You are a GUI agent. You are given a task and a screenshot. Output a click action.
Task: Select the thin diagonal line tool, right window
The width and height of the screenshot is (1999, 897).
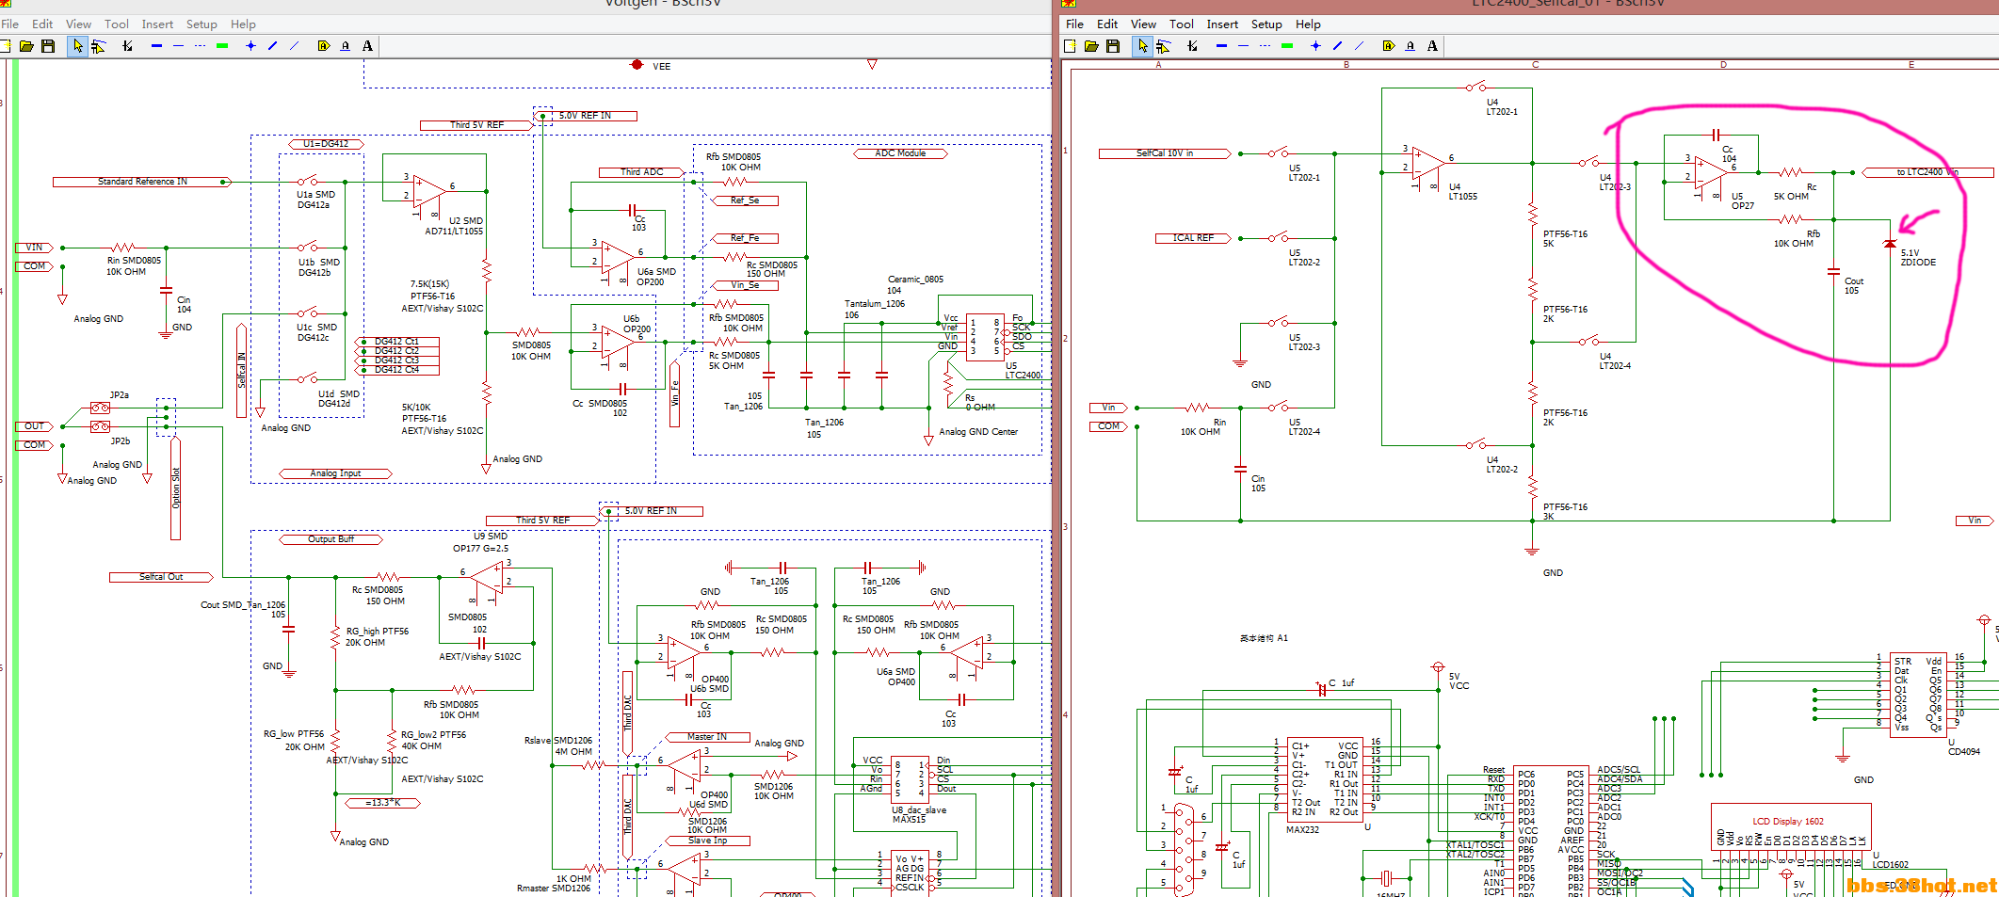tap(1359, 46)
